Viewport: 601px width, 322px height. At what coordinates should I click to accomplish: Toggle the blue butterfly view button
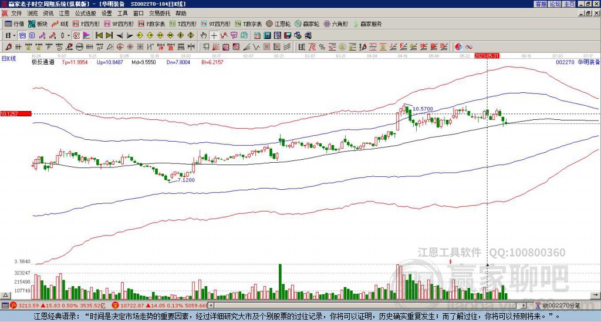[x=22, y=36]
